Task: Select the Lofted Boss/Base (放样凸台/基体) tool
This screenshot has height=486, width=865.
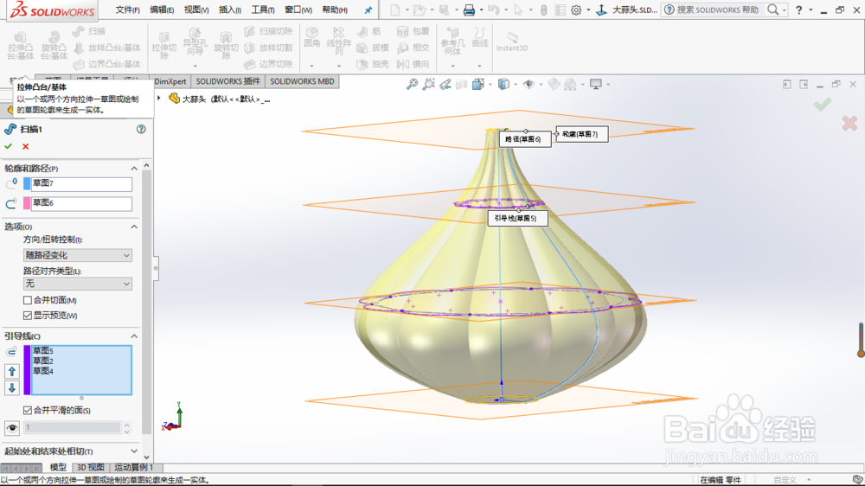Action: tap(107, 48)
